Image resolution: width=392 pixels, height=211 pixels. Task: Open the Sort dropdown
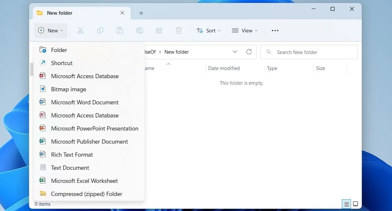[208, 30]
